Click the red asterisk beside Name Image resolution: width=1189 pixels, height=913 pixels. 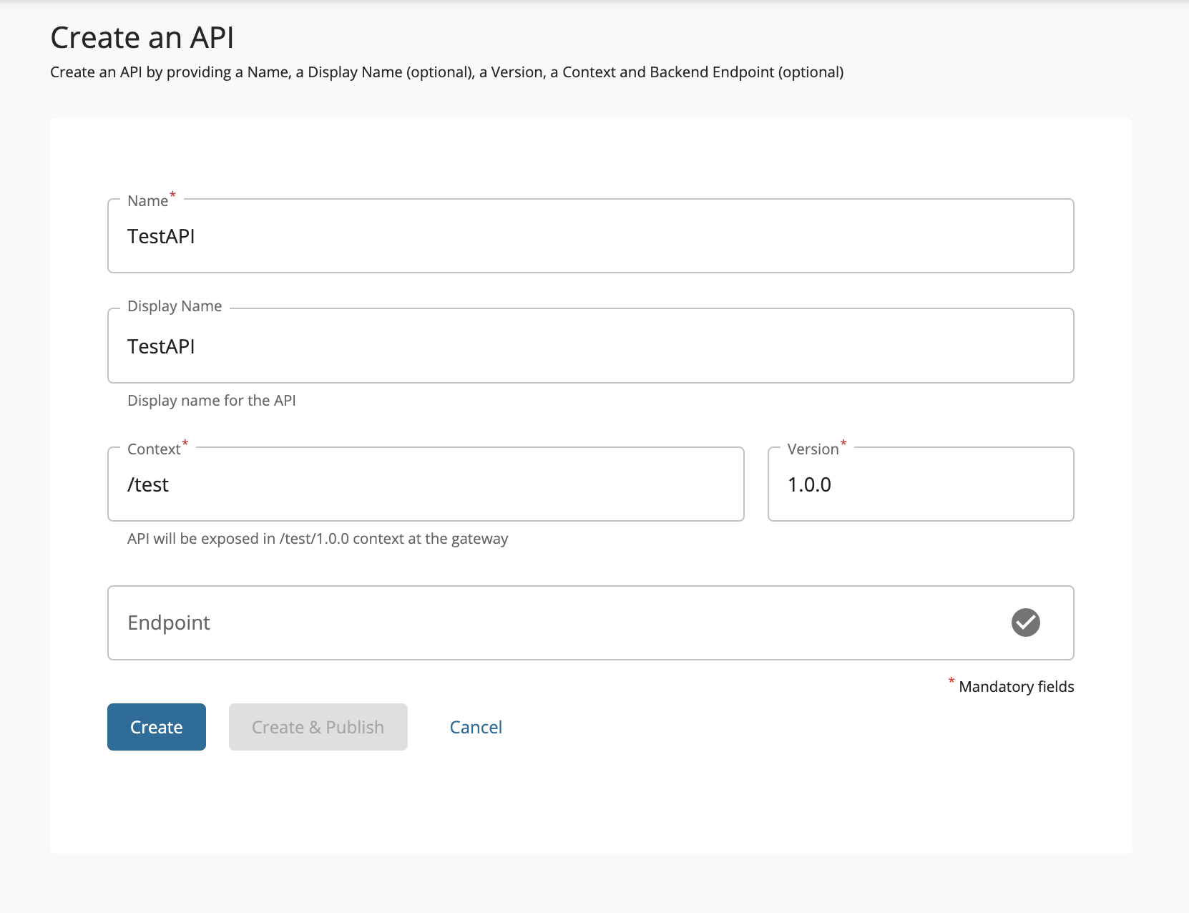172,193
